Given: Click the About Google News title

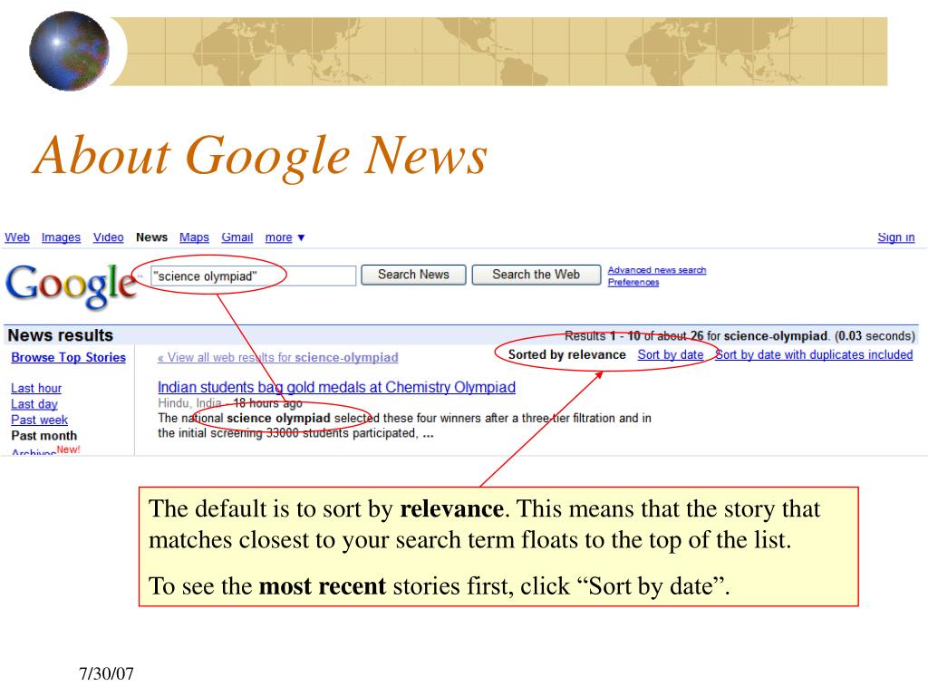Looking at the screenshot, I should (260, 156).
